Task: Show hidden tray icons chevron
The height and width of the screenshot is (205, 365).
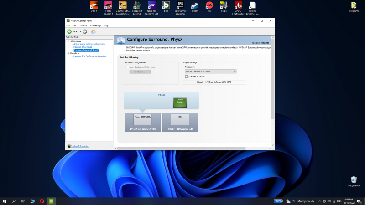Action: click(320, 201)
